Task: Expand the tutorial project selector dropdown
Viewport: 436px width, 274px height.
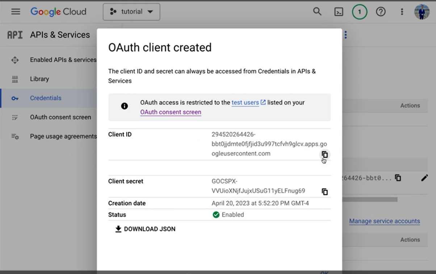Action: (131, 12)
